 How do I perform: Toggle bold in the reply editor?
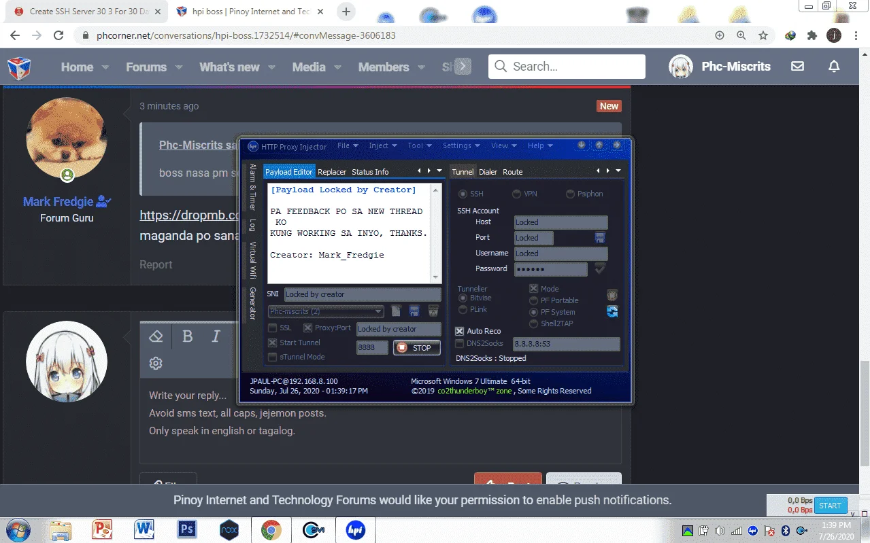tap(188, 336)
